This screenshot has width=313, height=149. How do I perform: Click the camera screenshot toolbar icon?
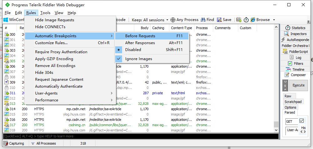pos(239,20)
